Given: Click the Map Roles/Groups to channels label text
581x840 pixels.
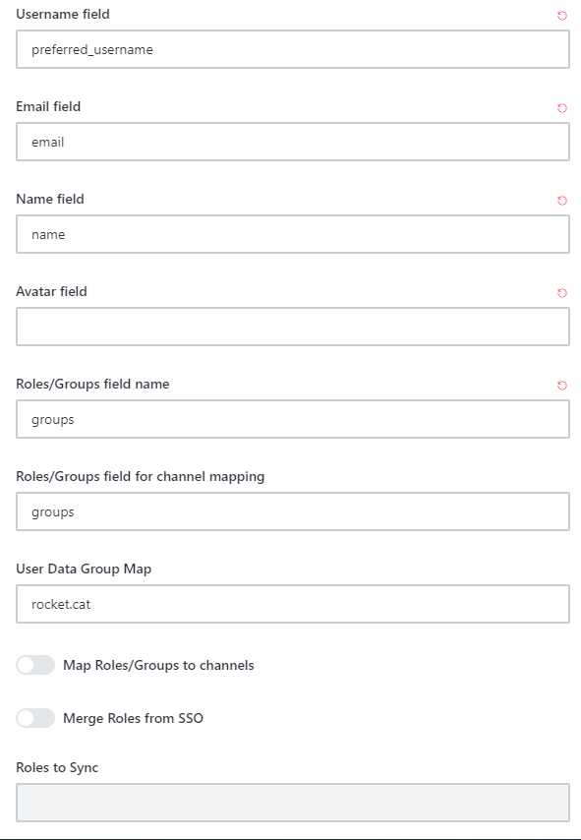Looking at the screenshot, I should click(158, 665).
